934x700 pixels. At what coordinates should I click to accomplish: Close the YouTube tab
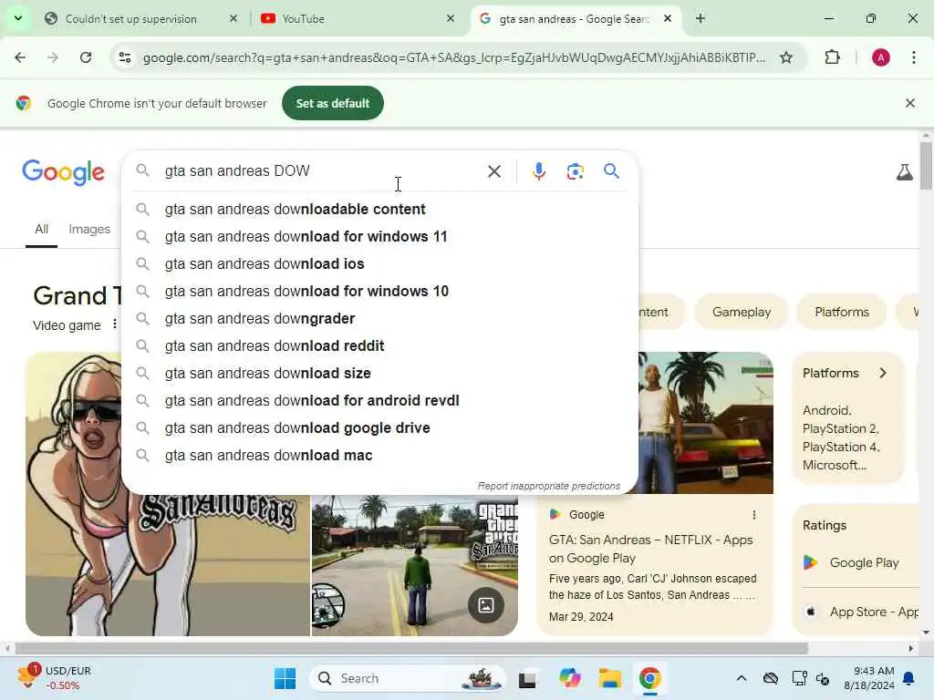click(451, 18)
